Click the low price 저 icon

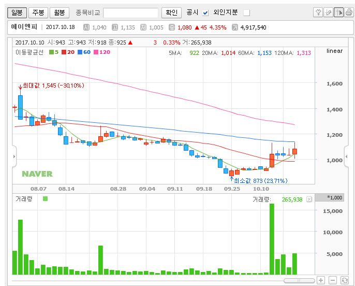coord(143,27)
